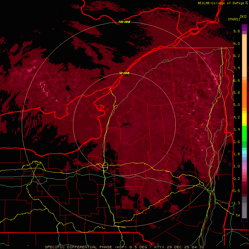Click the 9.8 scale value
The height and width of the screenshot is (249, 249).
237,31
